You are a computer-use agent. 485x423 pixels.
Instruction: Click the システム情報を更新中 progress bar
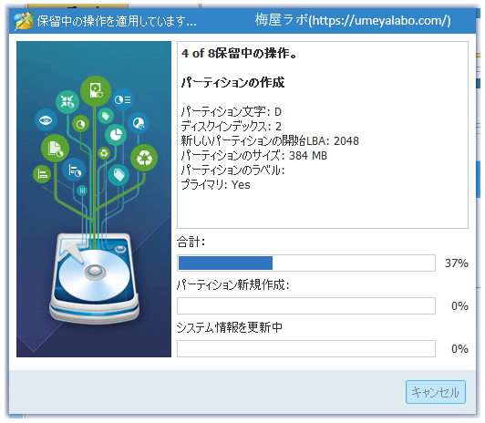click(x=306, y=348)
